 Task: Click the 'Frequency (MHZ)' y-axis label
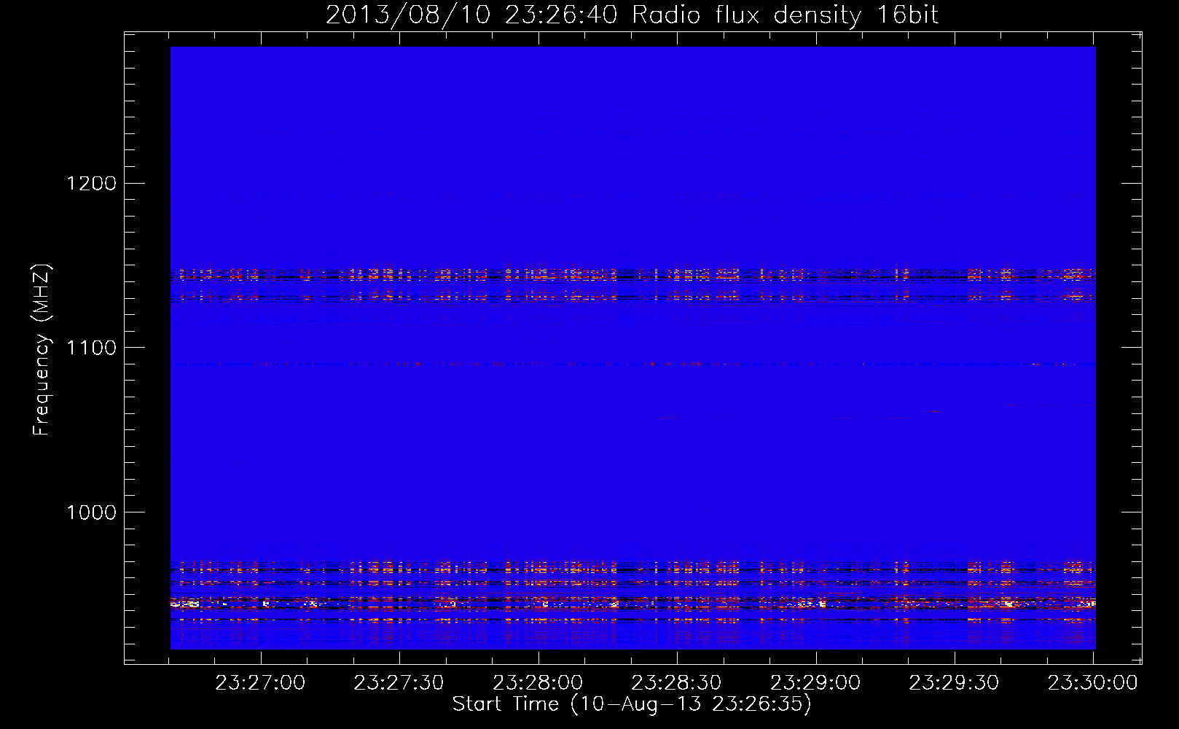pos(42,350)
